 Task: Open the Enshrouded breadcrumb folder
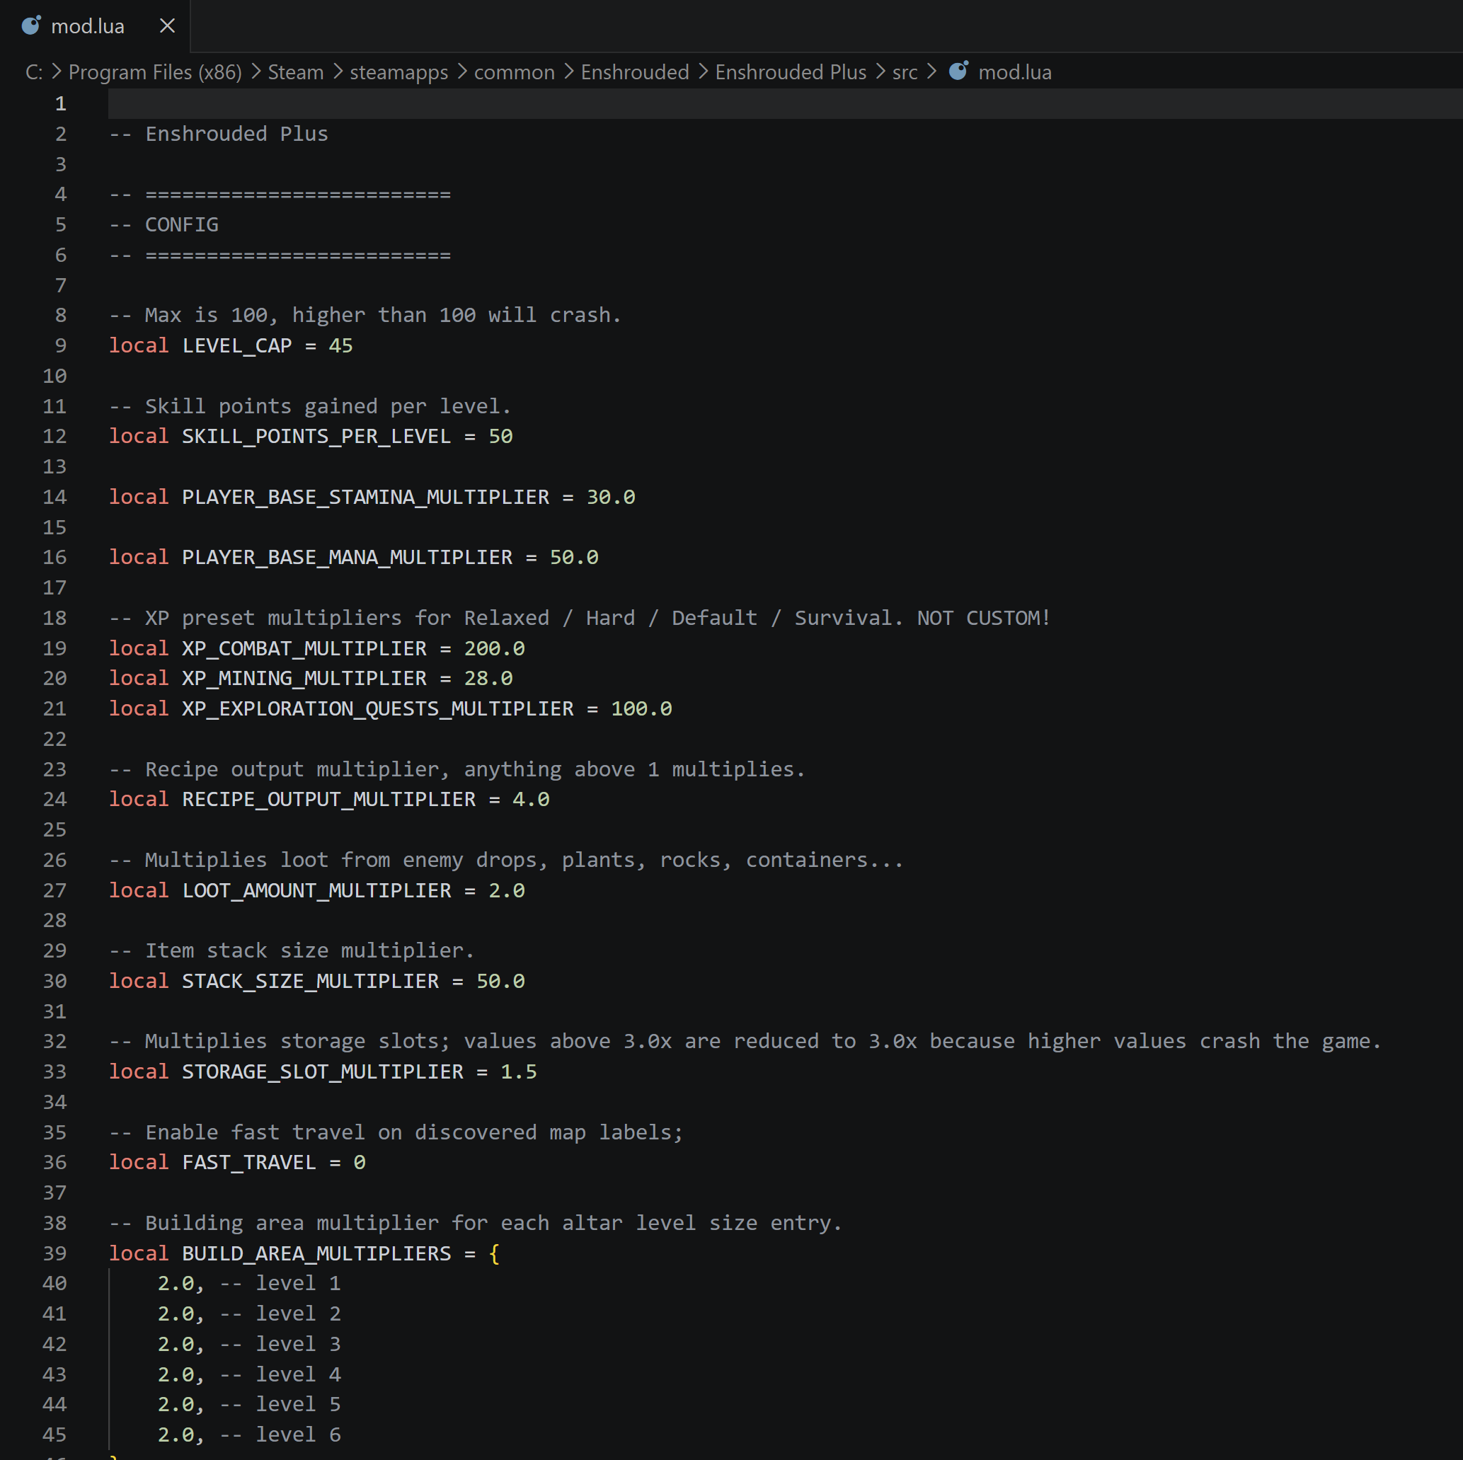coord(636,72)
